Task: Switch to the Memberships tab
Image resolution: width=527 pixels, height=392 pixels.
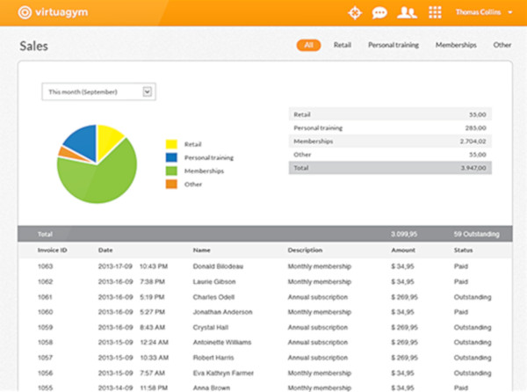Action: 456,45
